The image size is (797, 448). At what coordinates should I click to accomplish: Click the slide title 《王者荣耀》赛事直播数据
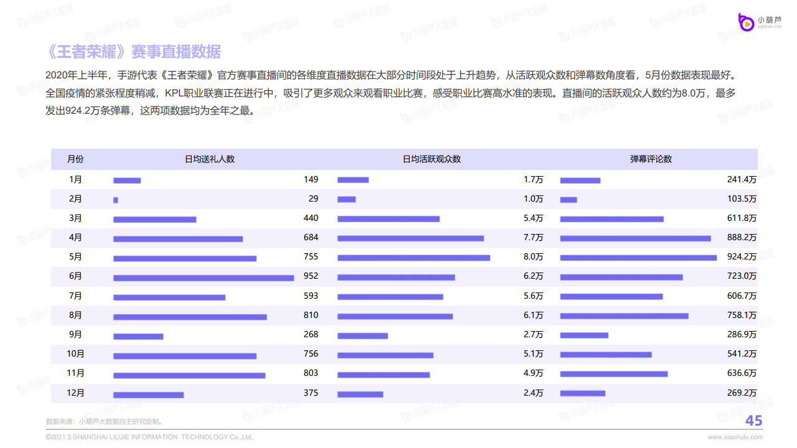click(133, 51)
